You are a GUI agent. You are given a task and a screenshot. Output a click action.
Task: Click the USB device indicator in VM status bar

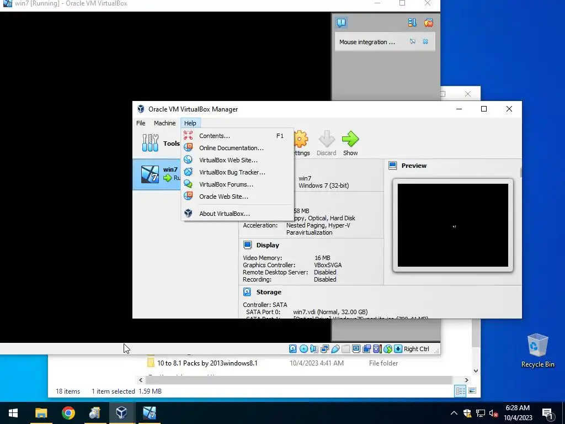(335, 349)
